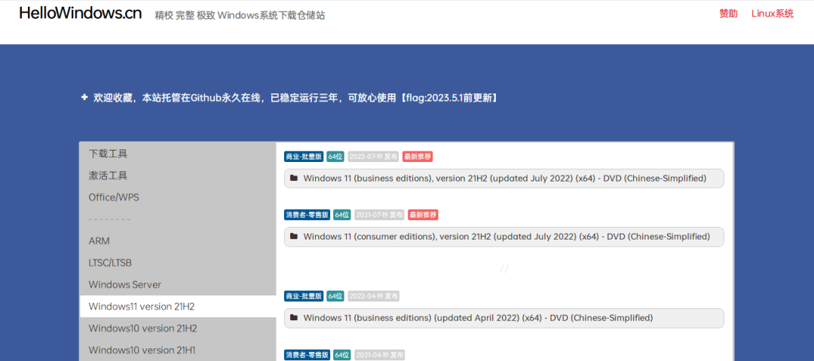This screenshot has width=814, height=361.
Task: Click 64位 badge beside 2022-07-19 发布
Action: point(335,156)
